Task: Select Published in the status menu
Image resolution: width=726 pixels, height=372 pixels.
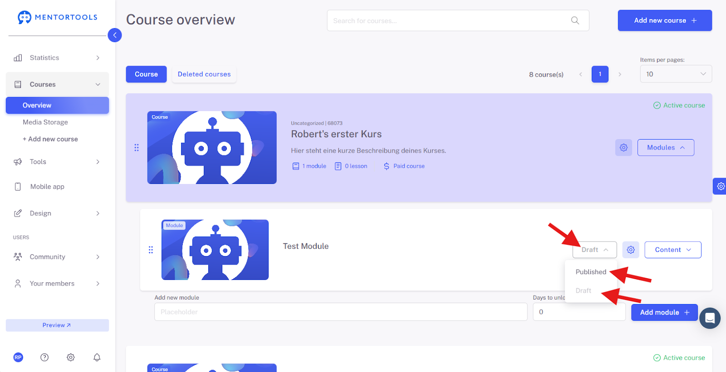Action: click(x=591, y=272)
